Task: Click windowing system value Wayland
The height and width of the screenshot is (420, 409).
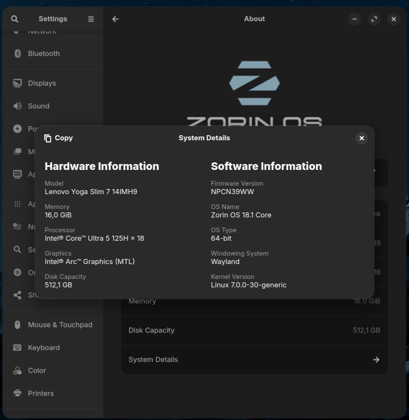Action: [225, 261]
